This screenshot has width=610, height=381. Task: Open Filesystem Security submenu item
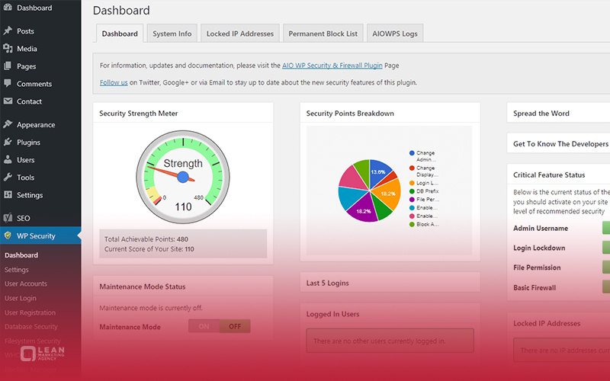pos(33,341)
